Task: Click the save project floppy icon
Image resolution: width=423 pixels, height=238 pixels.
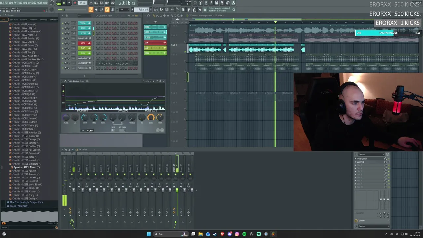Action: (x=217, y=3)
